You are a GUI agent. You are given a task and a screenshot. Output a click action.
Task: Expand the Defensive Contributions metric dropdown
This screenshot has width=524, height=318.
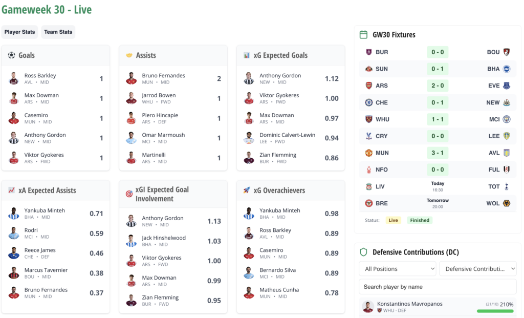[x=477, y=269]
